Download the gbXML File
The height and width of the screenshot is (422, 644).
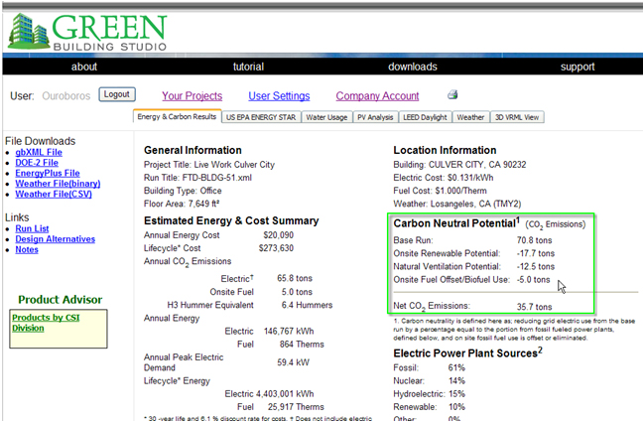click(39, 153)
